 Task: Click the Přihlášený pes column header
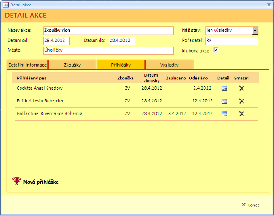(32, 78)
